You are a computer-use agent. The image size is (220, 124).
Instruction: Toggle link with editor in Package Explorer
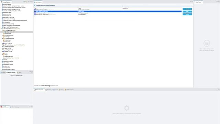pos(26,2)
